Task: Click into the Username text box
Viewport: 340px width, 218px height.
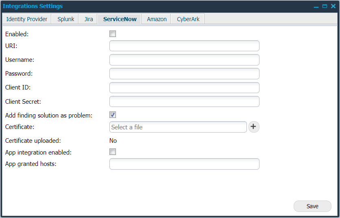Action: [184, 60]
